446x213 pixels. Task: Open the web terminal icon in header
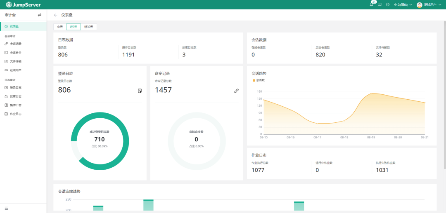380,5
